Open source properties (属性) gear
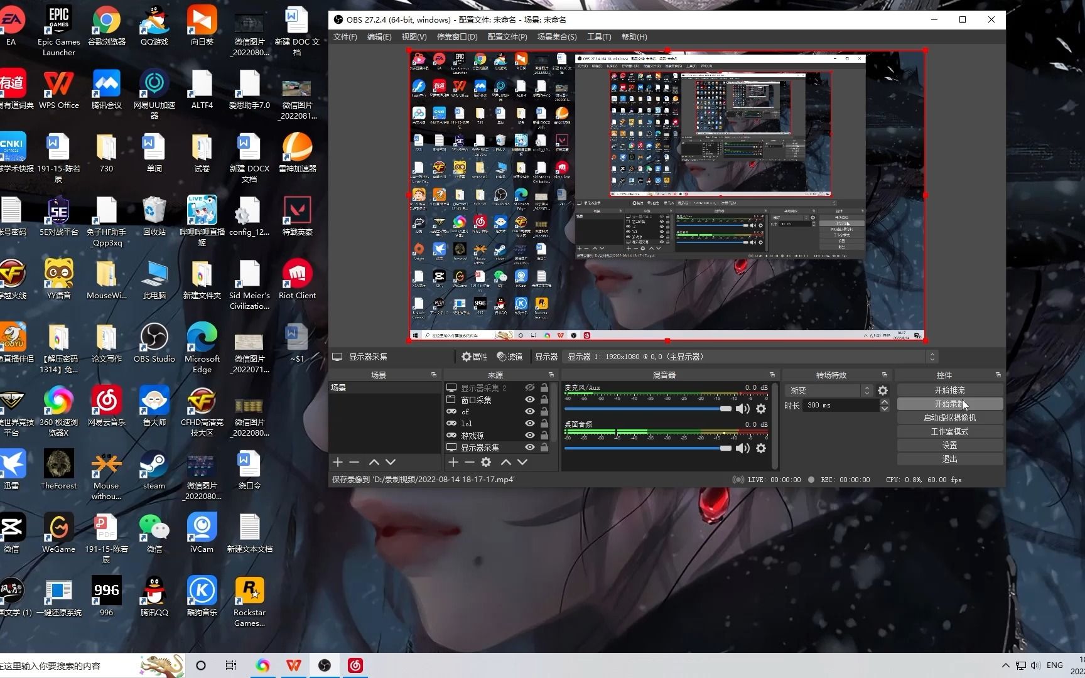 [474, 357]
